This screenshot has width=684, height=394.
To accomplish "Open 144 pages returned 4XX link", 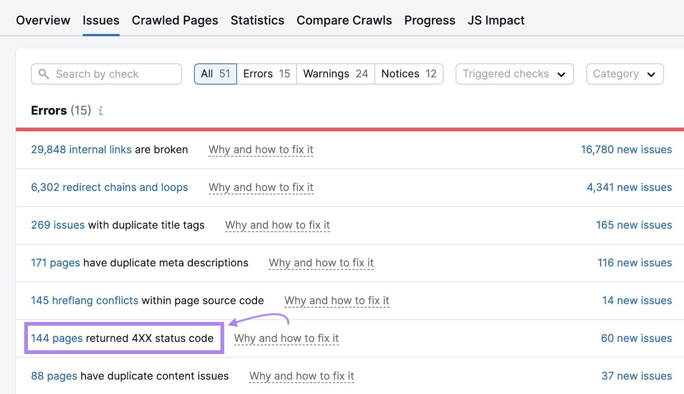I will [x=57, y=338].
